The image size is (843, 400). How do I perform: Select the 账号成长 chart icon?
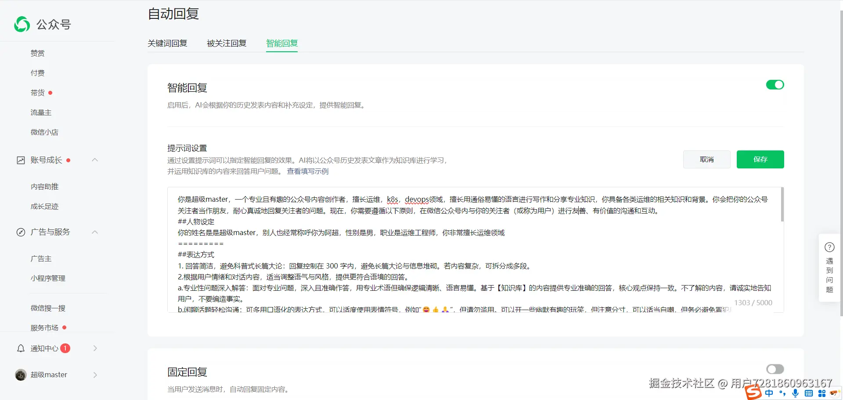pos(21,160)
